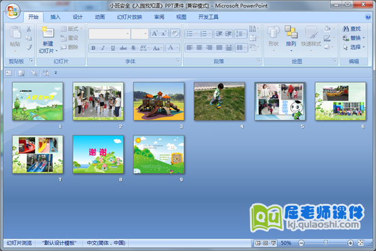Open the 视图 (View) tab

tap(181, 17)
